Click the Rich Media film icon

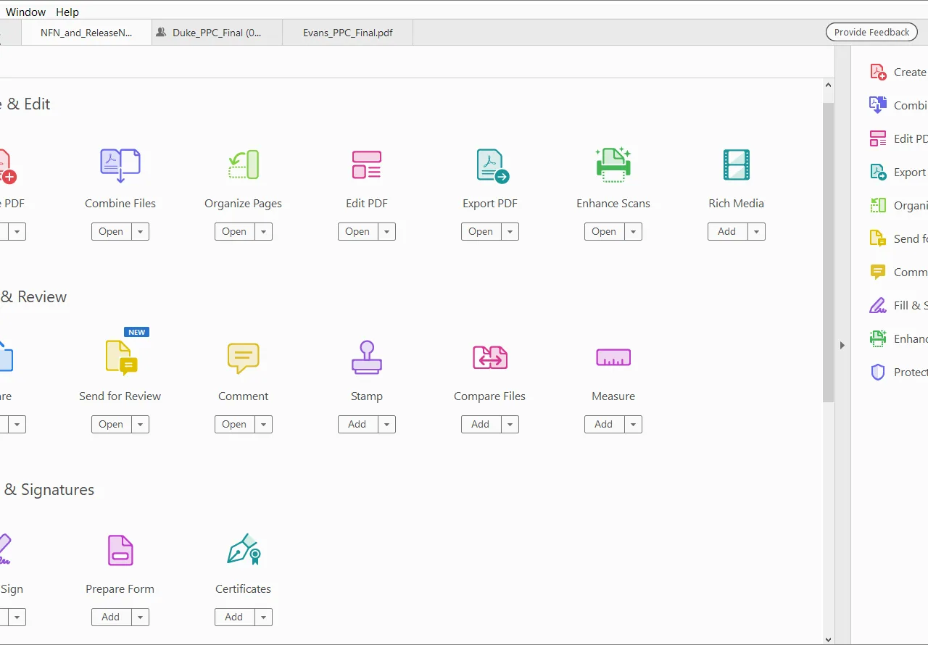[x=737, y=165]
